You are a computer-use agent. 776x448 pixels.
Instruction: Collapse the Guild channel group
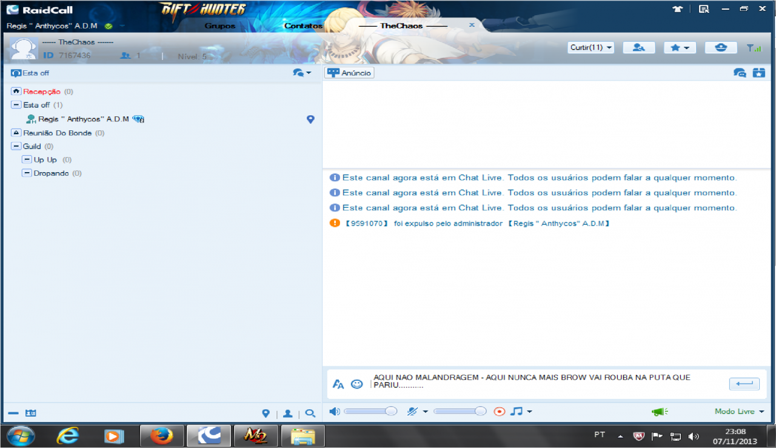coord(16,146)
